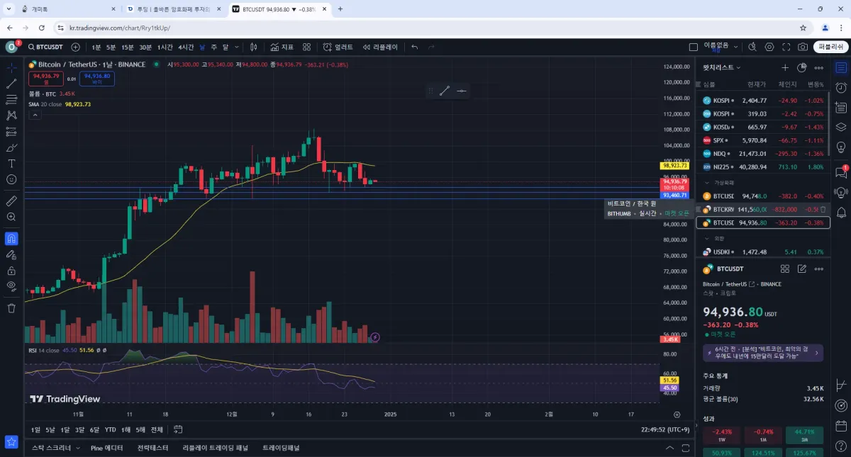Screen dimensions: 851x457
Task: Open watchlist more options menu
Action: pyautogui.click(x=819, y=68)
